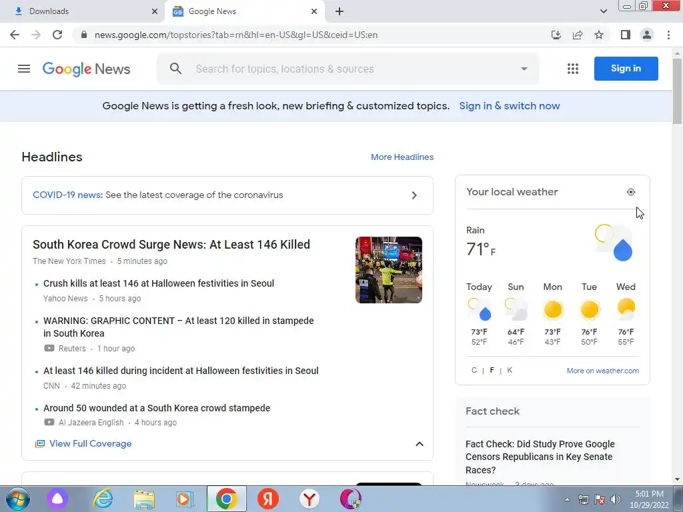The image size is (683, 512).
Task: Open Reuters graphic content warning article
Action: 179,327
